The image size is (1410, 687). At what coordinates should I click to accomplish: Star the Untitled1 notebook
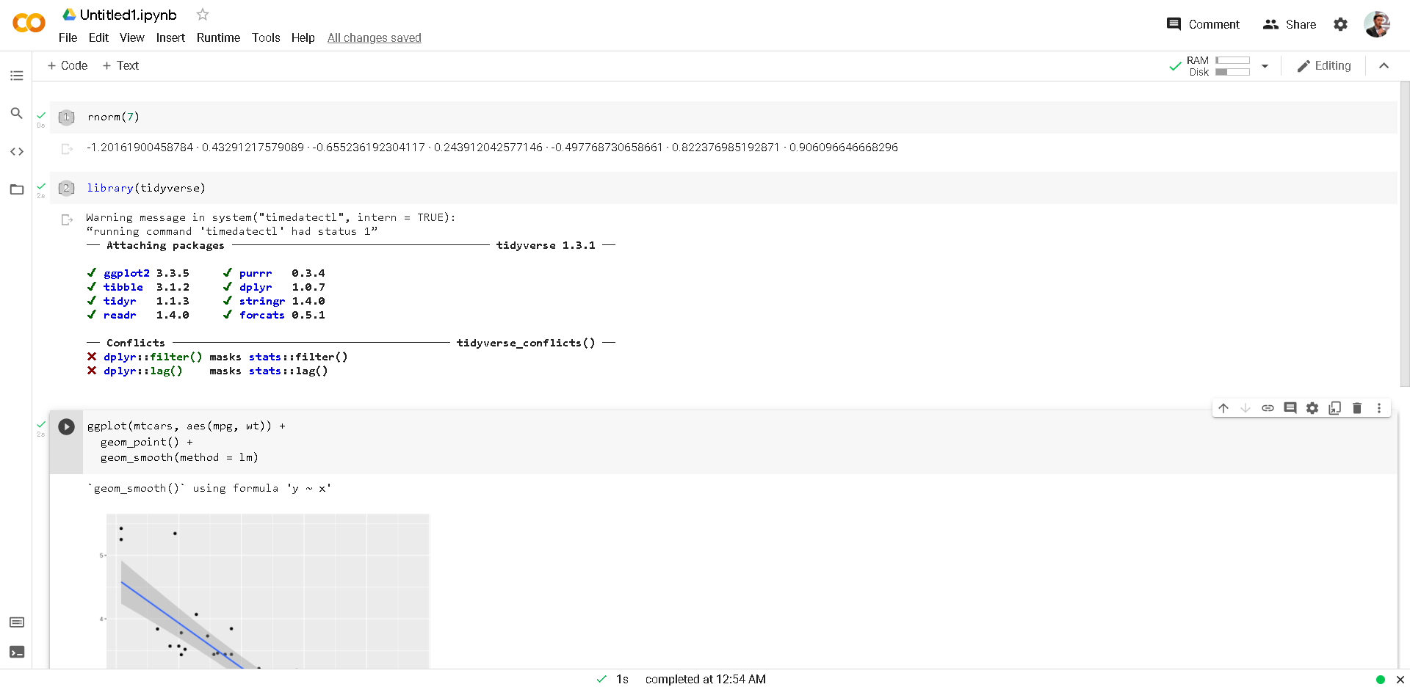tap(201, 14)
